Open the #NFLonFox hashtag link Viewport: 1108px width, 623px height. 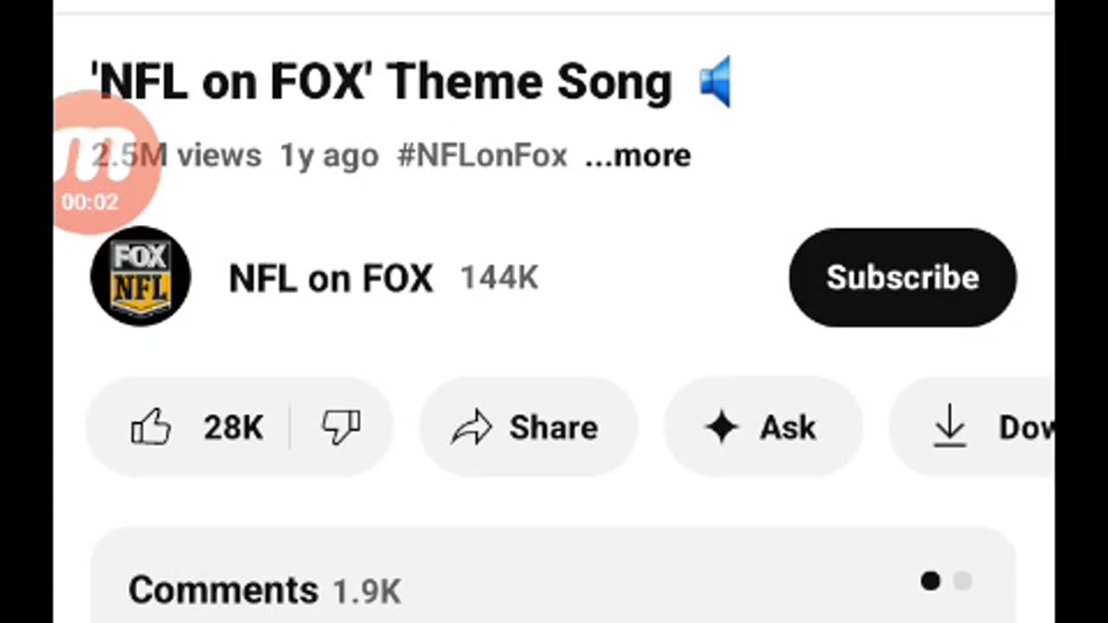(482, 156)
